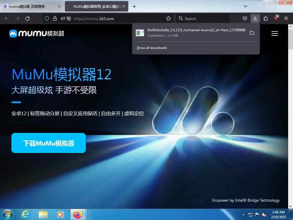
Task: Open the Pocket save icon
Action: 245,18
